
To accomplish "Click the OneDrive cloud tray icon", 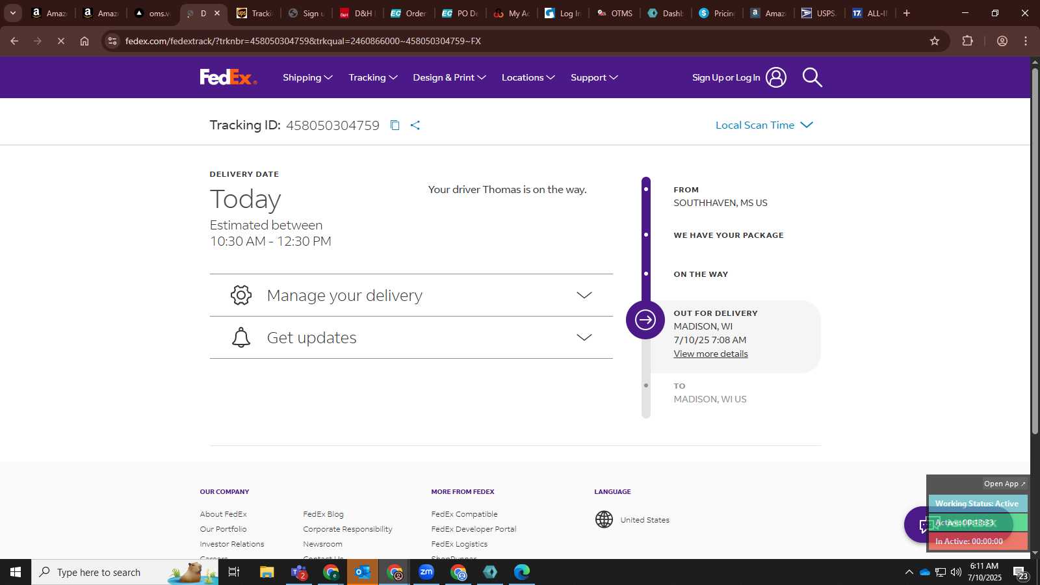I will [x=924, y=572].
